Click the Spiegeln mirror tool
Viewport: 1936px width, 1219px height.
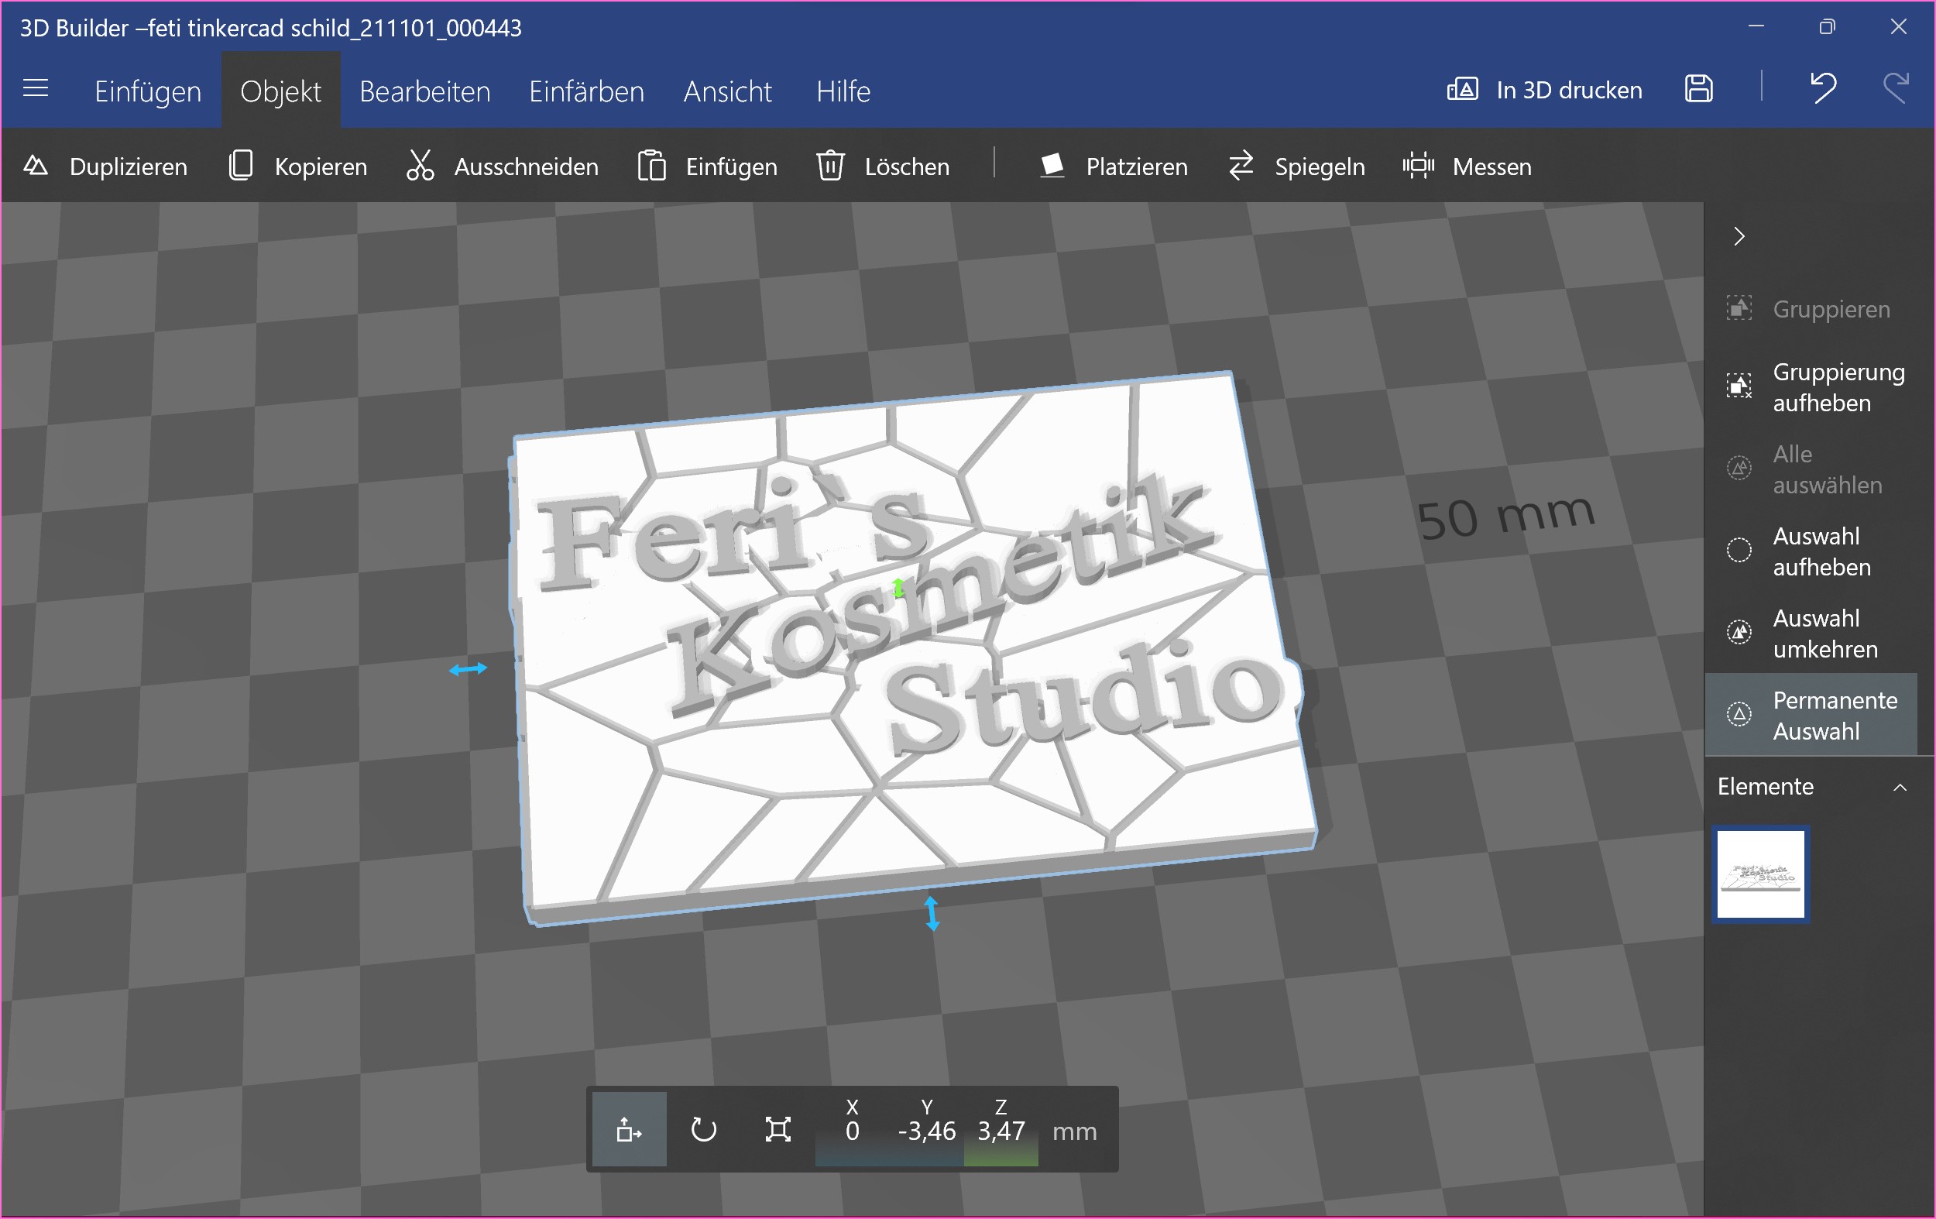[1296, 167]
